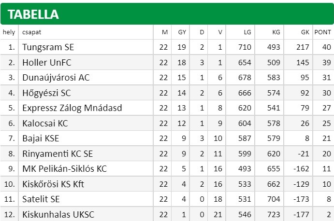Select Kiskőrösi KS Kft team name

53,184
